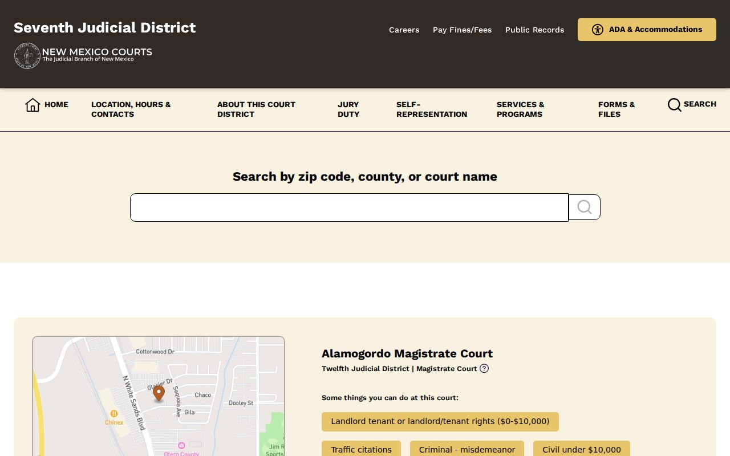Screen dimensions: 730x456
Task: Click the Chinex restaurant map marker
Action: pyautogui.click(x=114, y=414)
